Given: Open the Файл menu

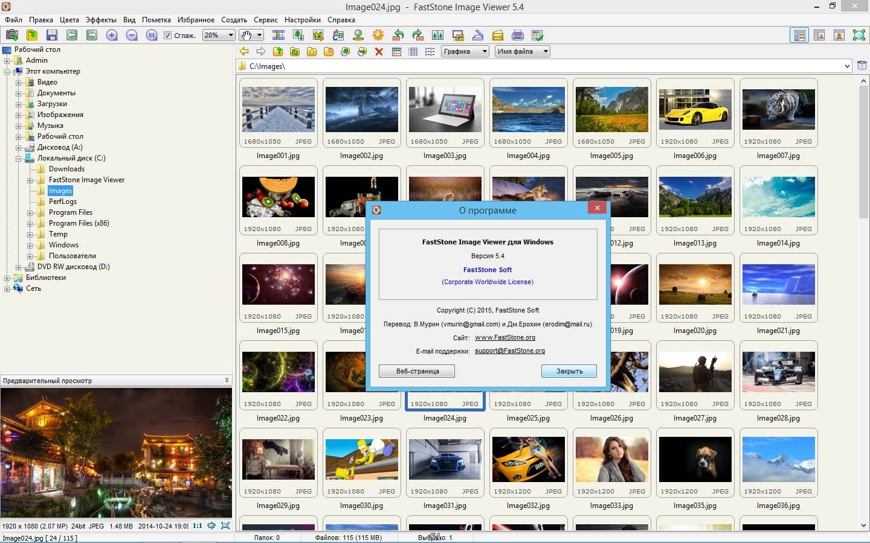Looking at the screenshot, I should (x=13, y=20).
